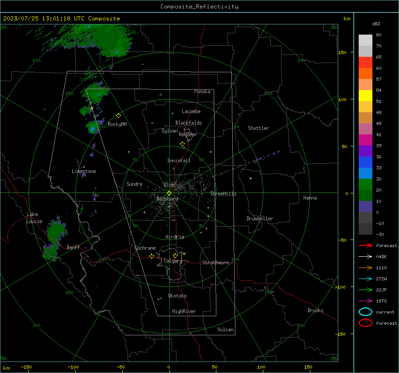Click the asterisk marker above Limestone
This screenshot has height=373, width=399.
coord(84,167)
